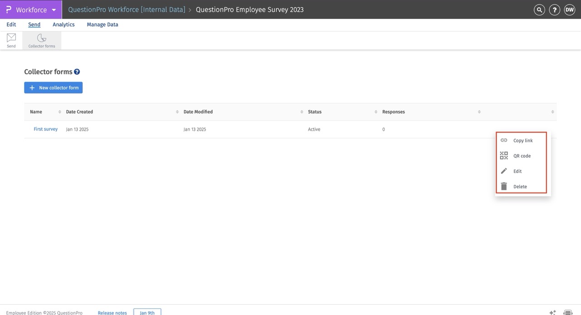Choose Delete from the context menu

[521, 186]
